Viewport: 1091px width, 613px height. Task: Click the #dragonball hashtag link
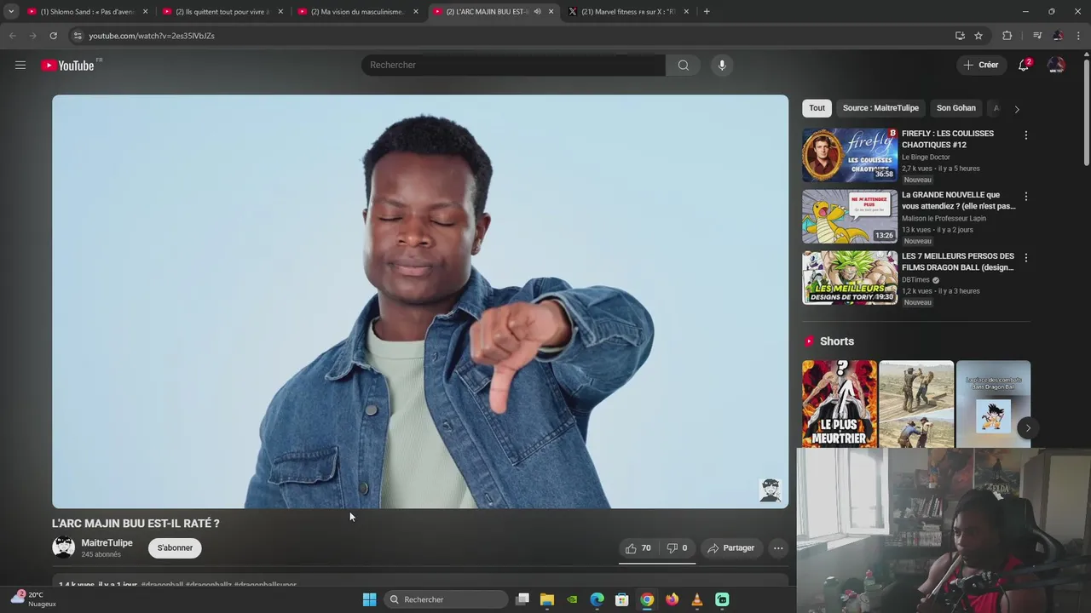point(162,585)
